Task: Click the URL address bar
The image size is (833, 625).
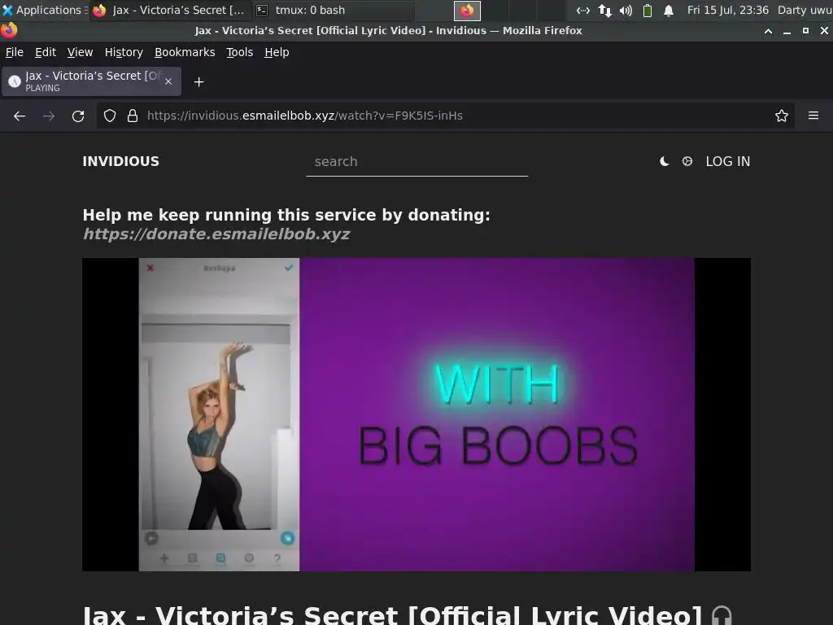Action: tap(445, 116)
